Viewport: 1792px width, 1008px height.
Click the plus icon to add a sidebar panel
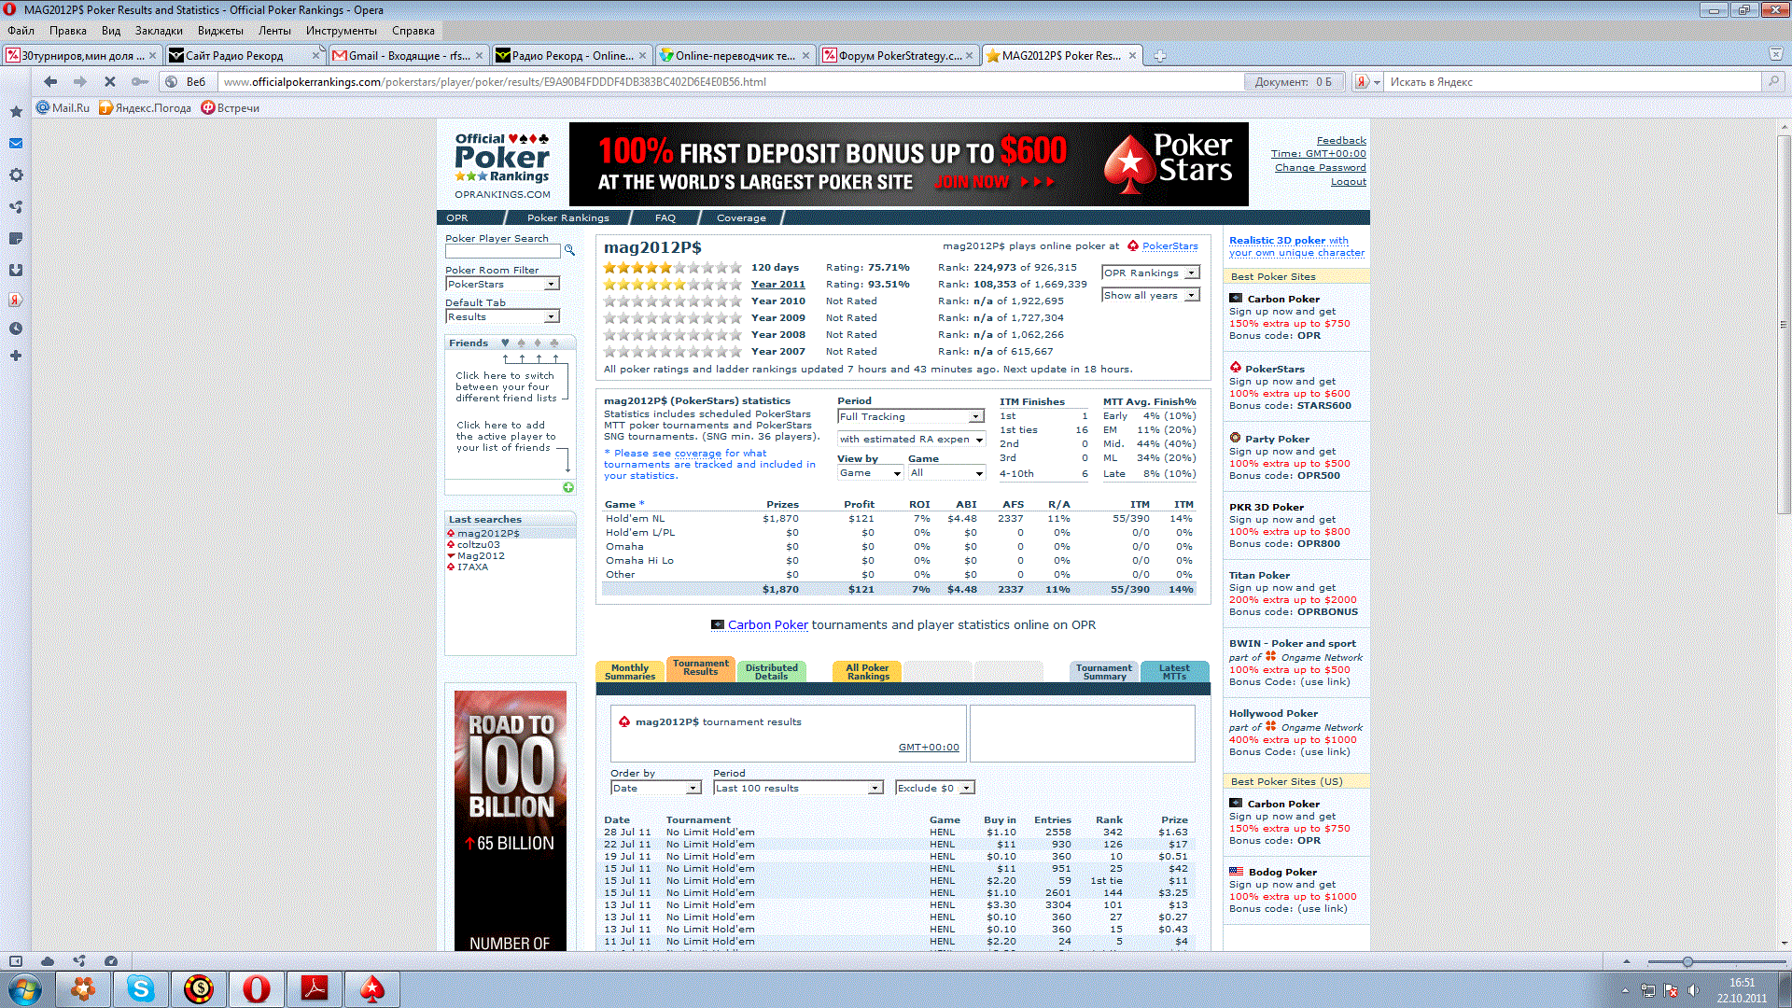point(16,356)
